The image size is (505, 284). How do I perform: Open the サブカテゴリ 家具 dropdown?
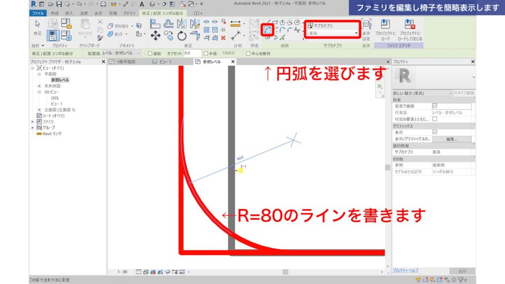click(357, 34)
